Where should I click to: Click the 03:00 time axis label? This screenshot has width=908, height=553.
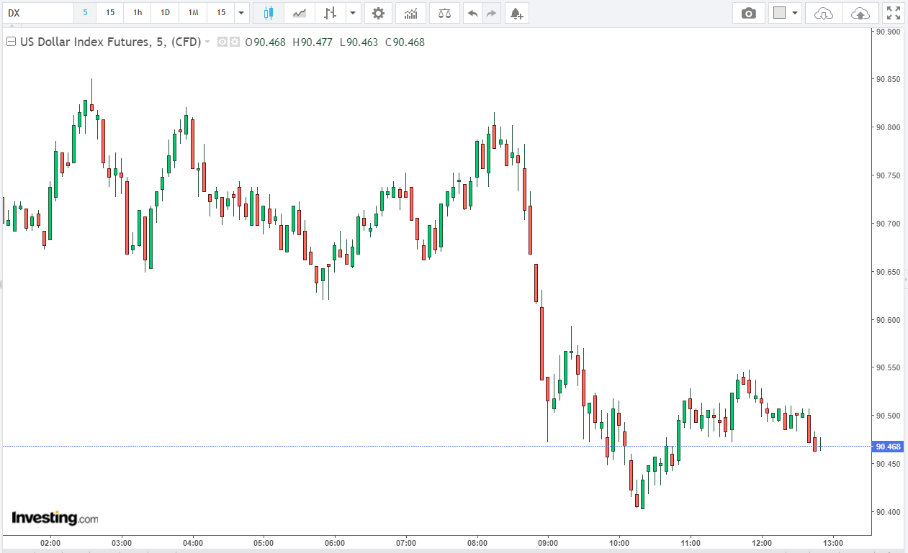122,543
